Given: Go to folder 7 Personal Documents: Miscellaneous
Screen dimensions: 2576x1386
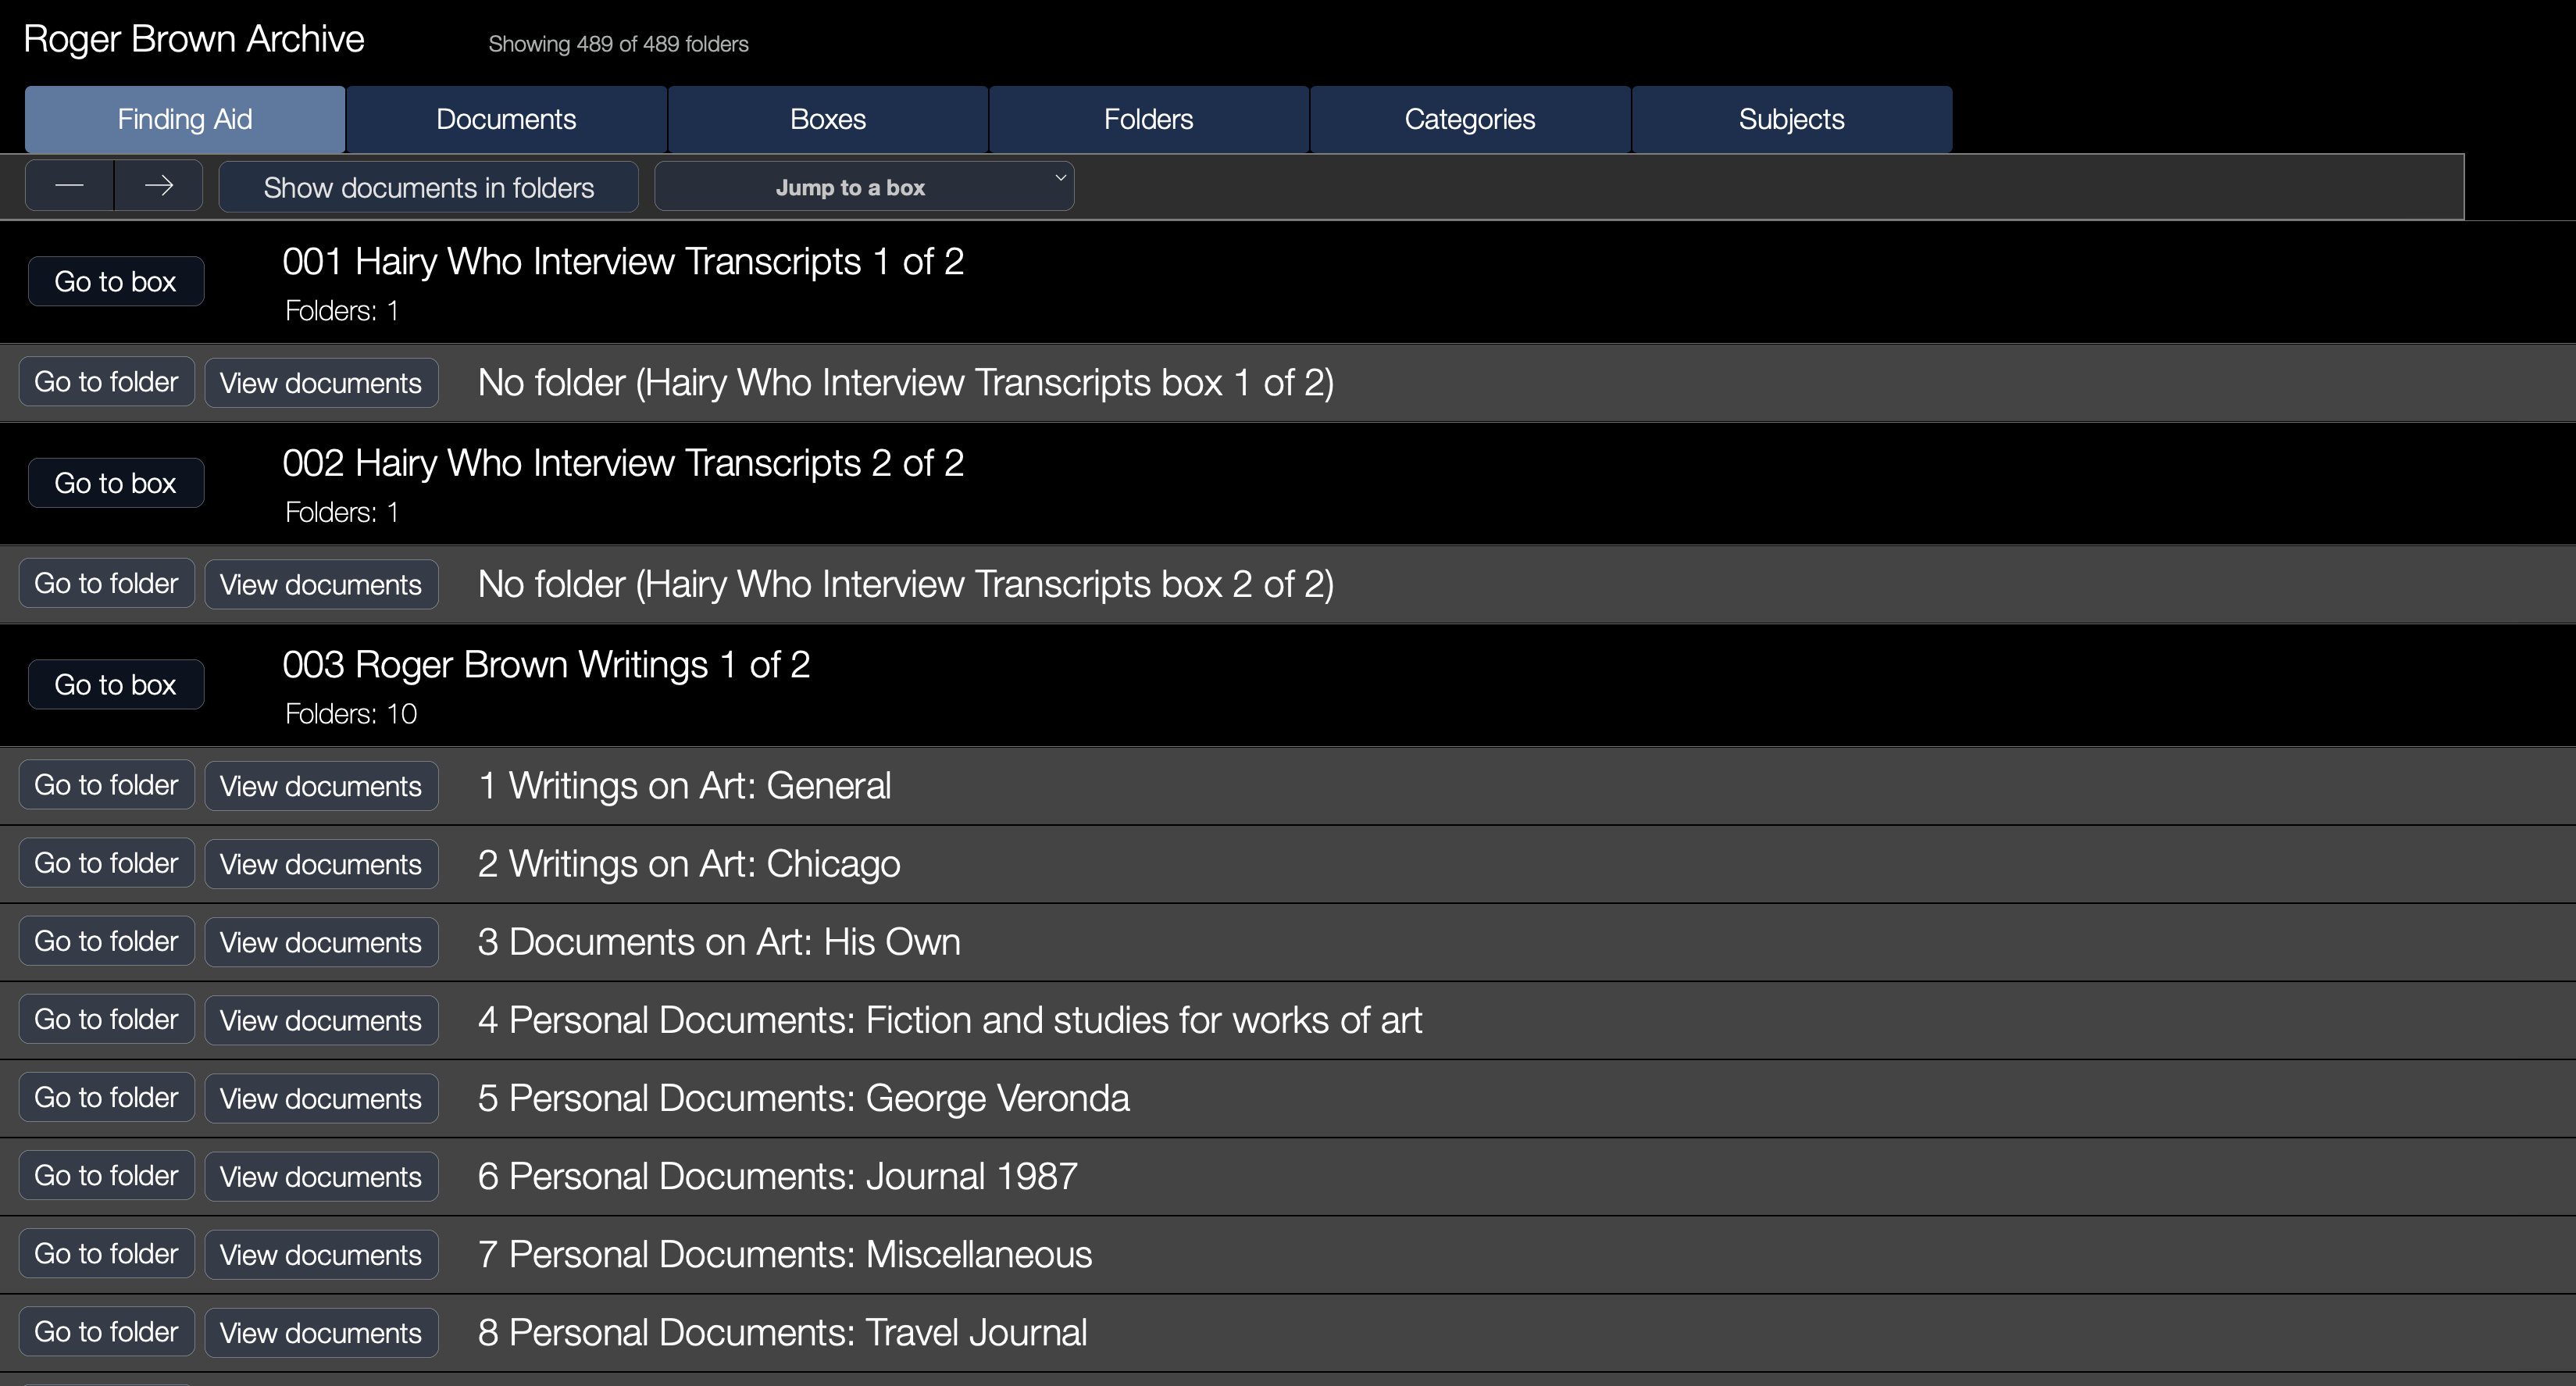Looking at the screenshot, I should (107, 1253).
